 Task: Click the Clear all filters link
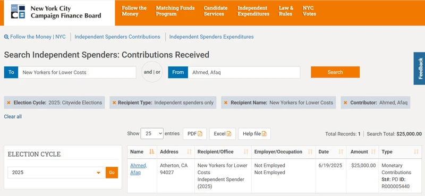13,117
